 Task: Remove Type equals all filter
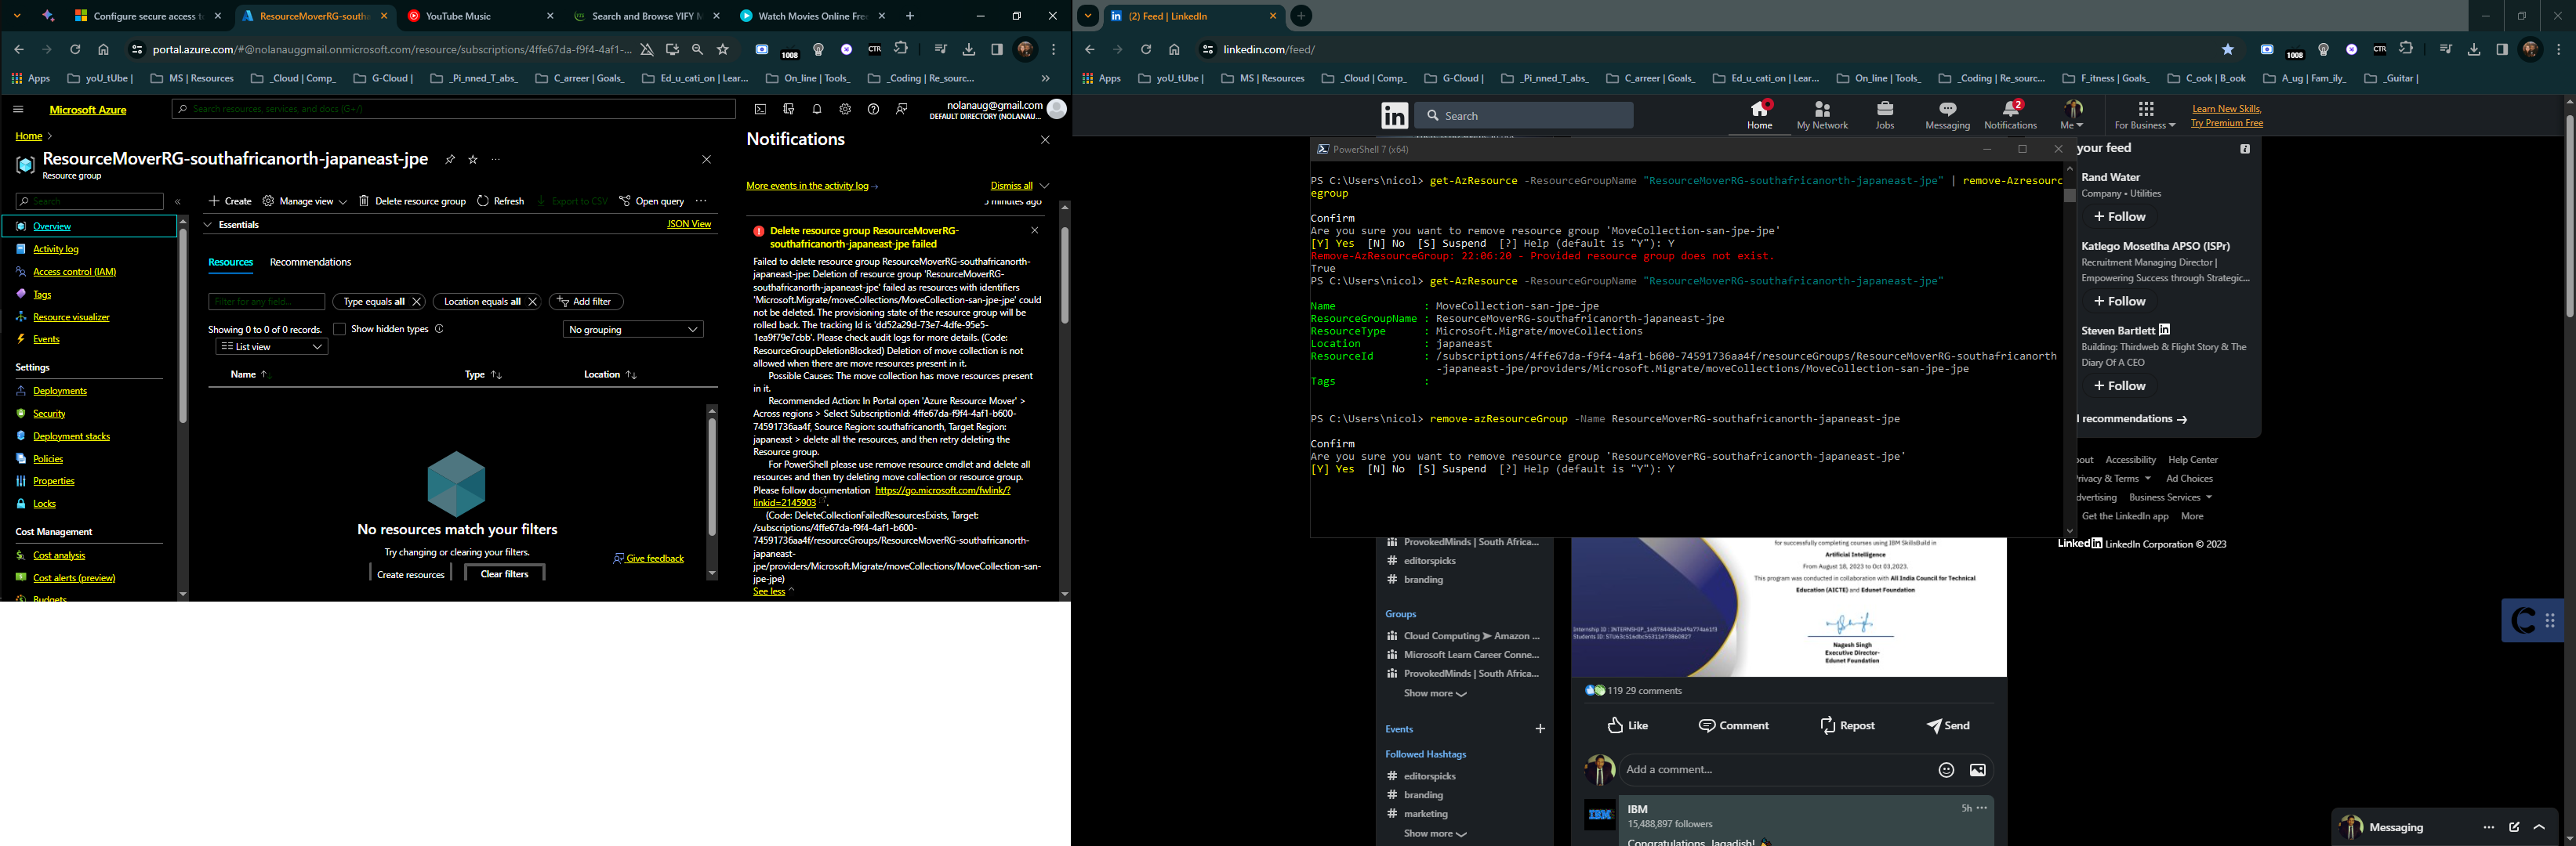417,302
